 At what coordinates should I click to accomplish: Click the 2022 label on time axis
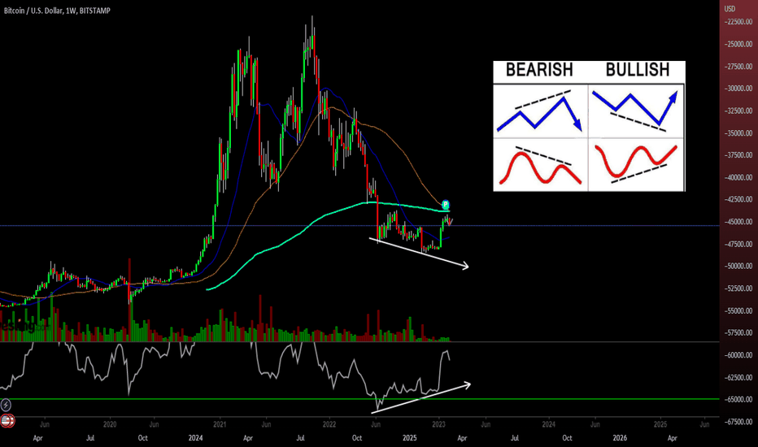coord(329,424)
